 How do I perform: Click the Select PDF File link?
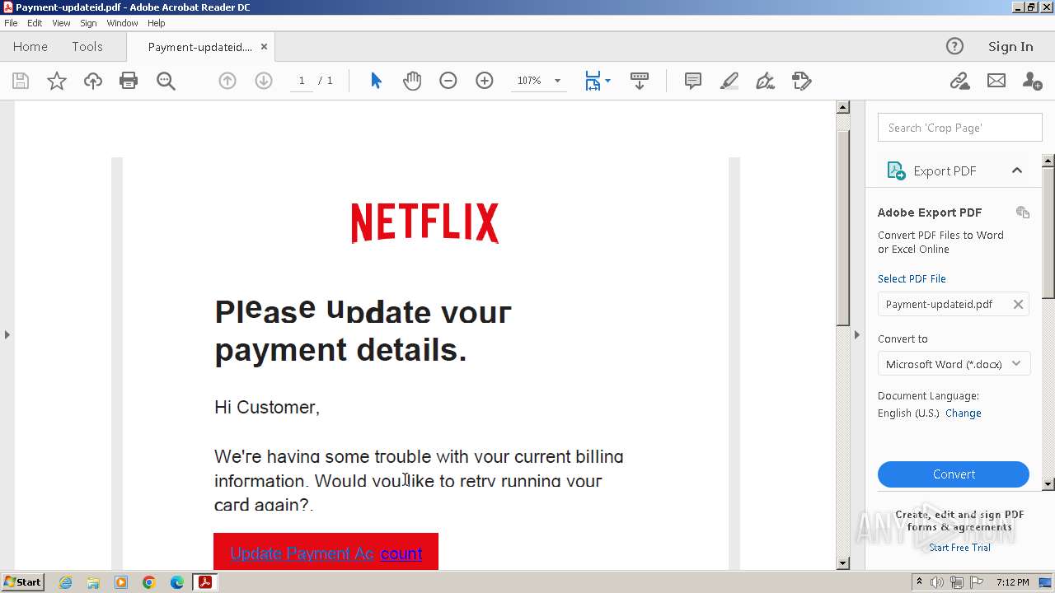[x=912, y=278]
